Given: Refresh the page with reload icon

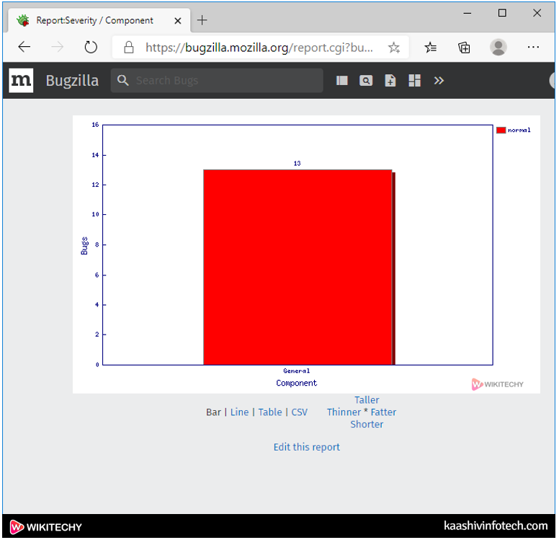Looking at the screenshot, I should pyautogui.click(x=91, y=48).
